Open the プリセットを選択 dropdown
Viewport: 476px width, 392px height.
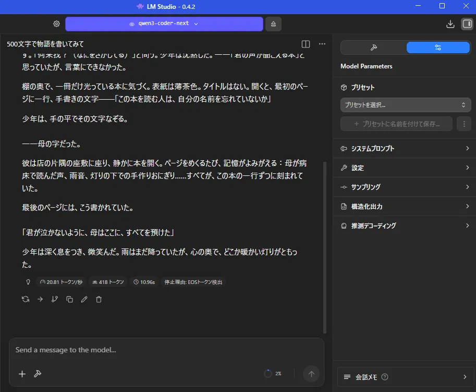[406, 105]
